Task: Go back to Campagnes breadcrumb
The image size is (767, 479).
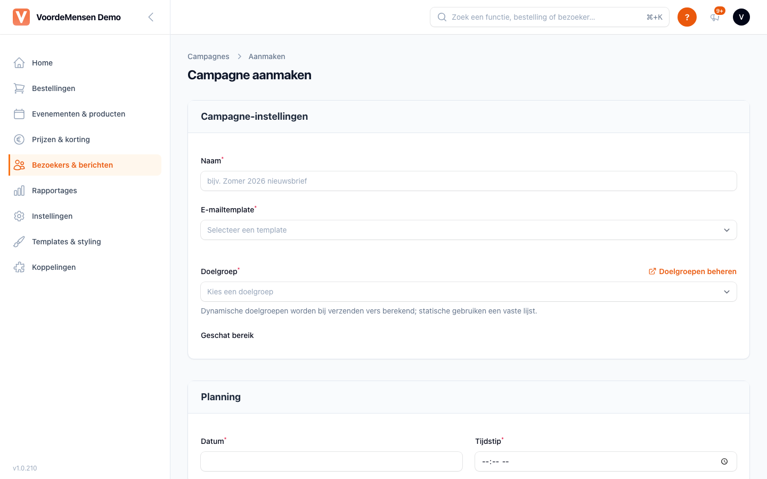Action: tap(208, 56)
